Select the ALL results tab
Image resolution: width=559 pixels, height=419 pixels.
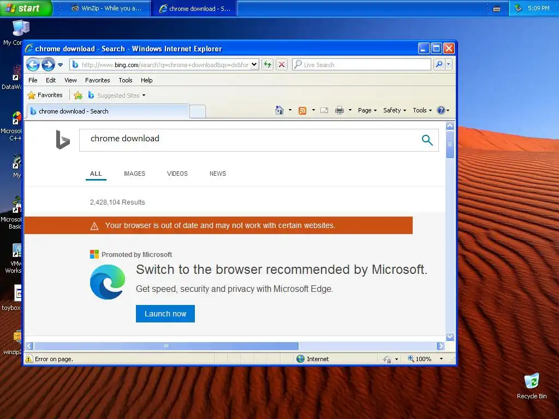pos(96,173)
